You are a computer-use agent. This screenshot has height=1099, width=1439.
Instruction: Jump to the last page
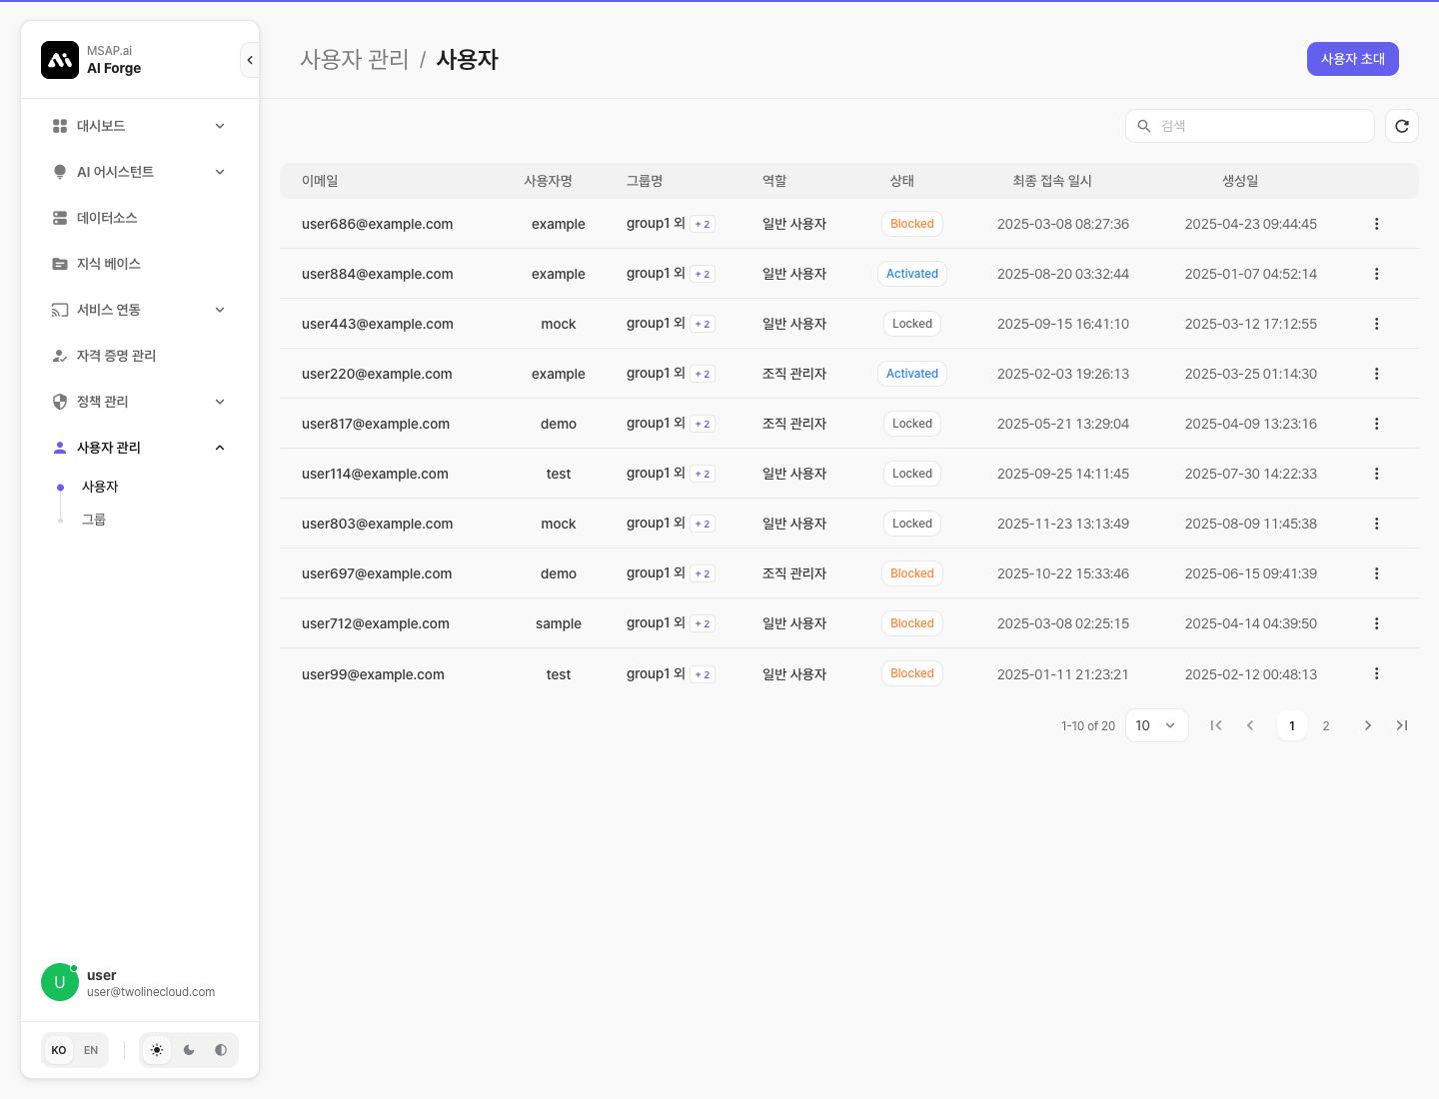pyautogui.click(x=1402, y=725)
